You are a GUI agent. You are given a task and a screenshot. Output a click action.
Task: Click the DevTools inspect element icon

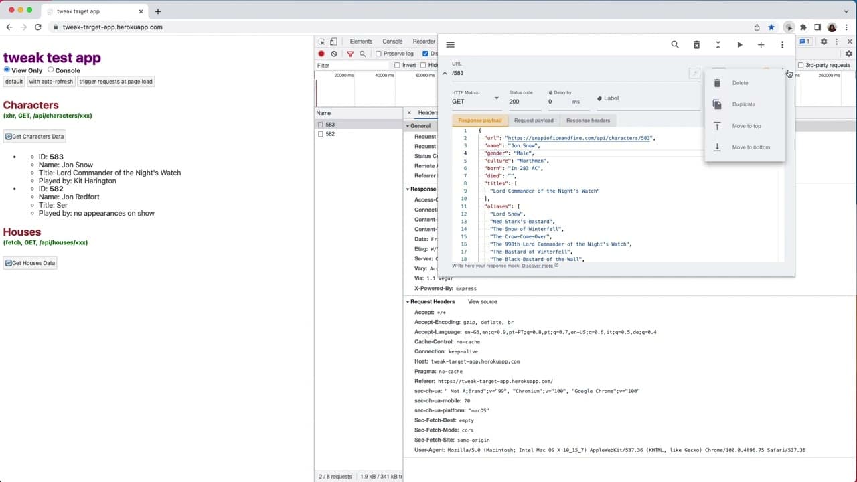[x=321, y=42]
